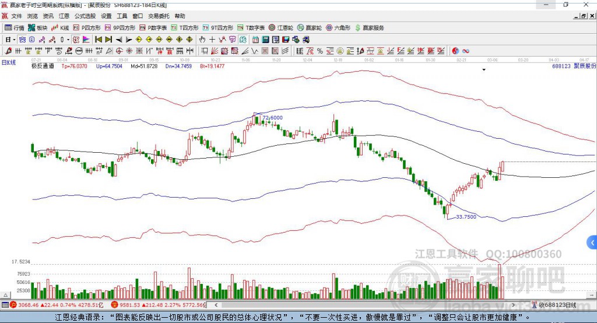Open the 9T四方形 tool

218,27
